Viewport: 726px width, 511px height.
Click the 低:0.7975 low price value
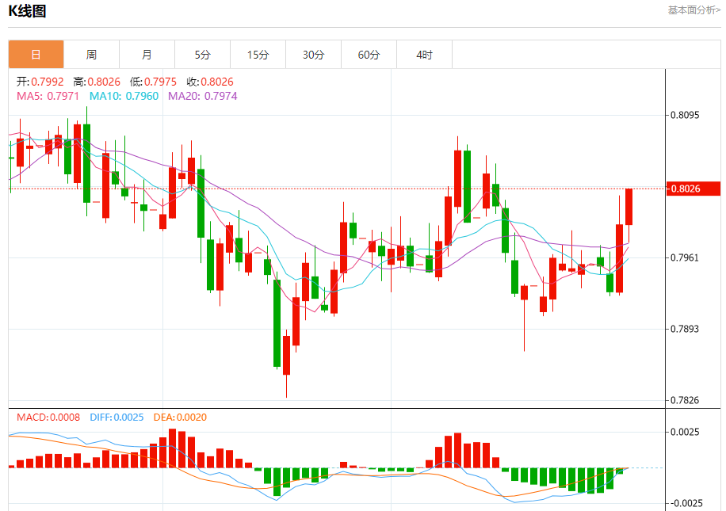(x=153, y=82)
